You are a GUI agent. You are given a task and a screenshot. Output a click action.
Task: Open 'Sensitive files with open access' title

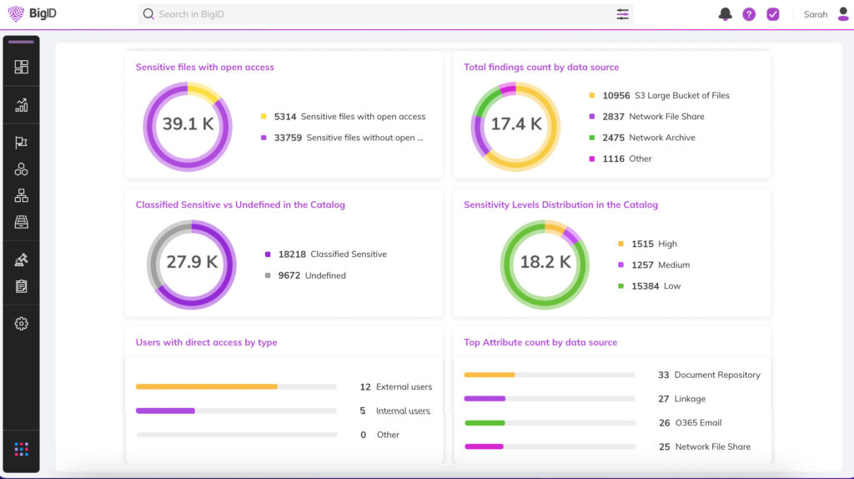click(204, 67)
